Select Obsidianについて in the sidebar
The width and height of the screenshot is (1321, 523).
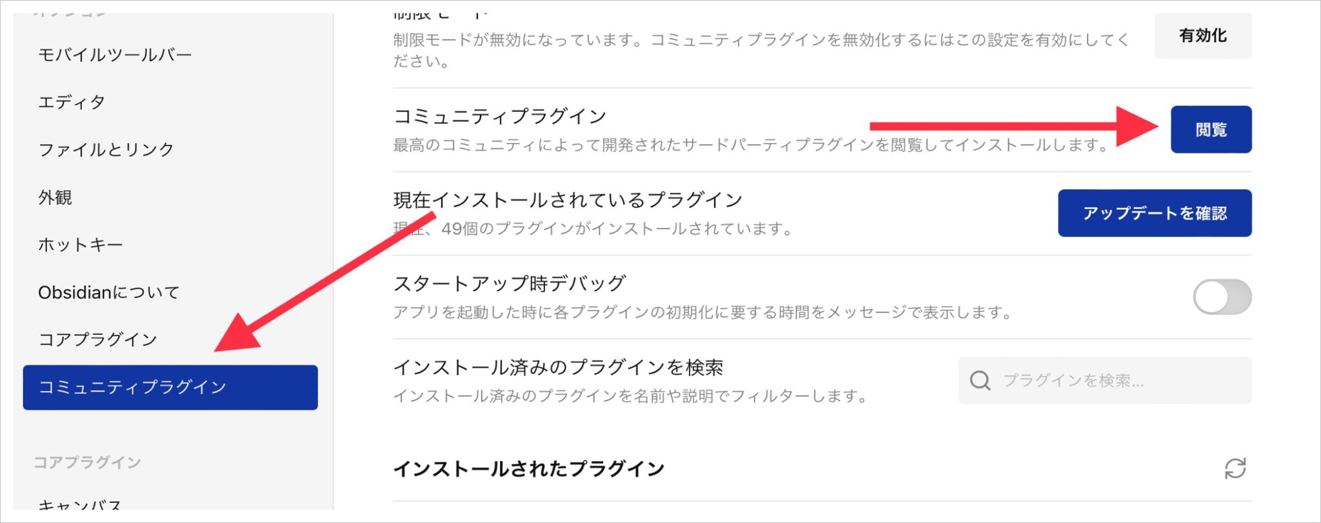click(109, 292)
